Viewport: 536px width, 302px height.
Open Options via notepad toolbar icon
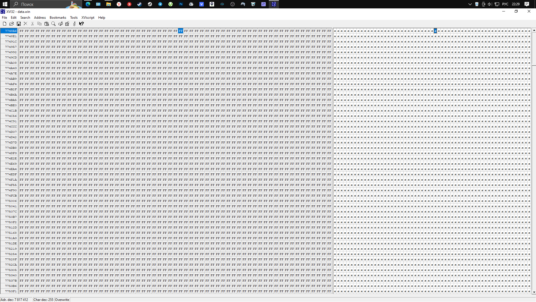[x=67, y=24]
